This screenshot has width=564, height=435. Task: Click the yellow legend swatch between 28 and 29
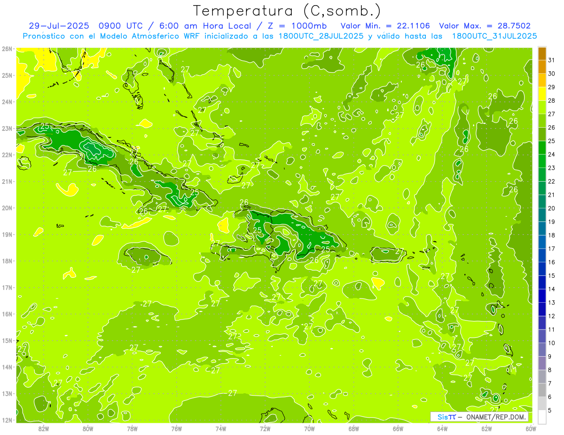[x=542, y=94]
